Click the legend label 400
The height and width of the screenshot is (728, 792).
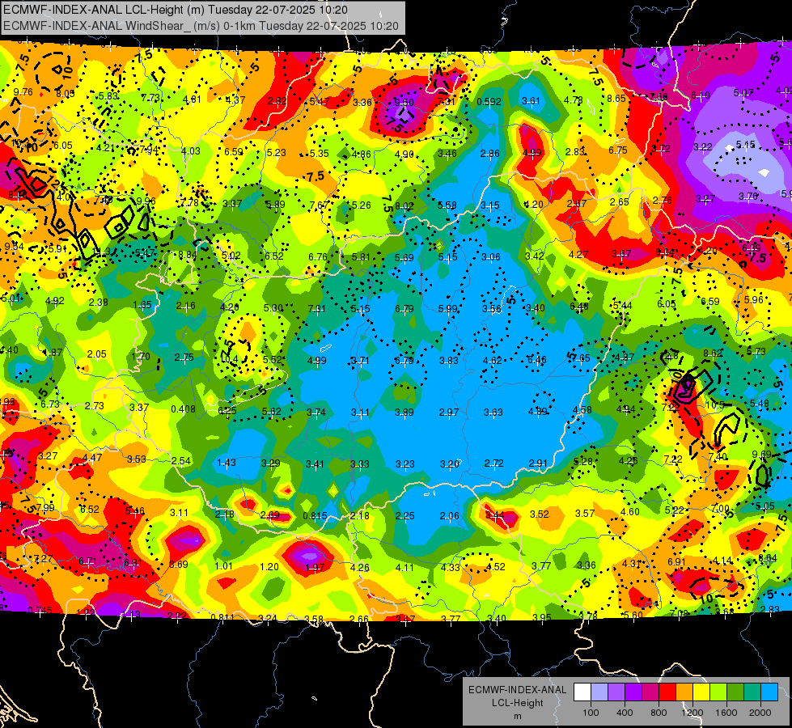click(625, 713)
